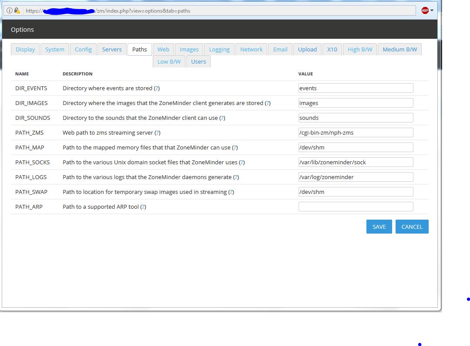Switch to the Images tab
Viewport: 470px width, 346px height.
tap(189, 50)
